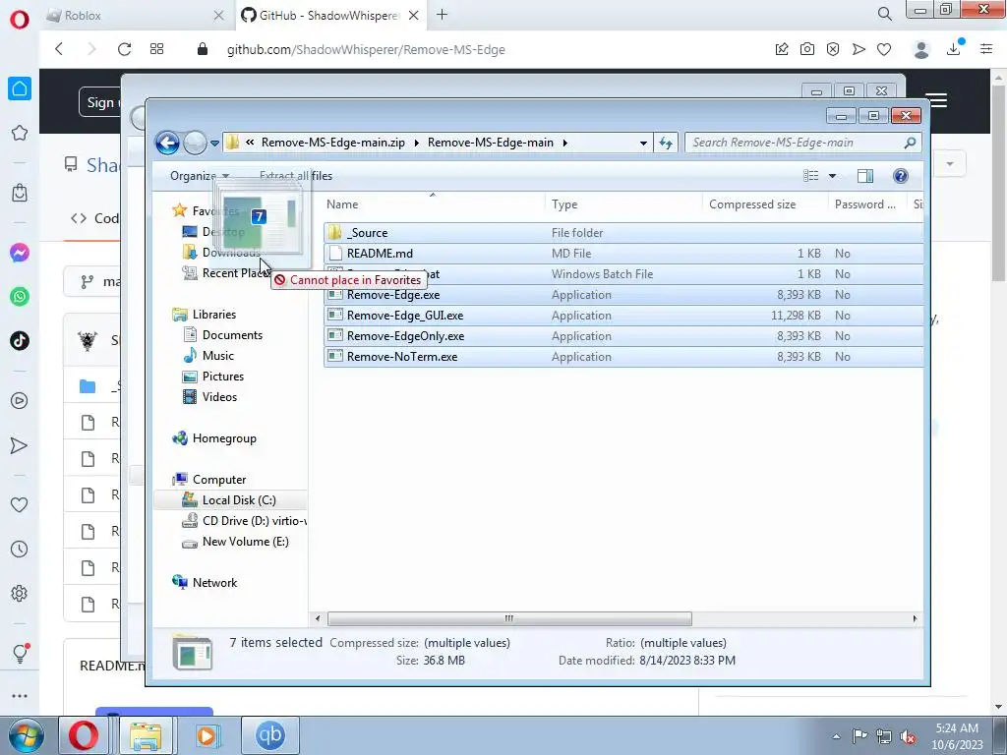
Task: Click Opera snapshot camera icon
Action: [x=807, y=49]
